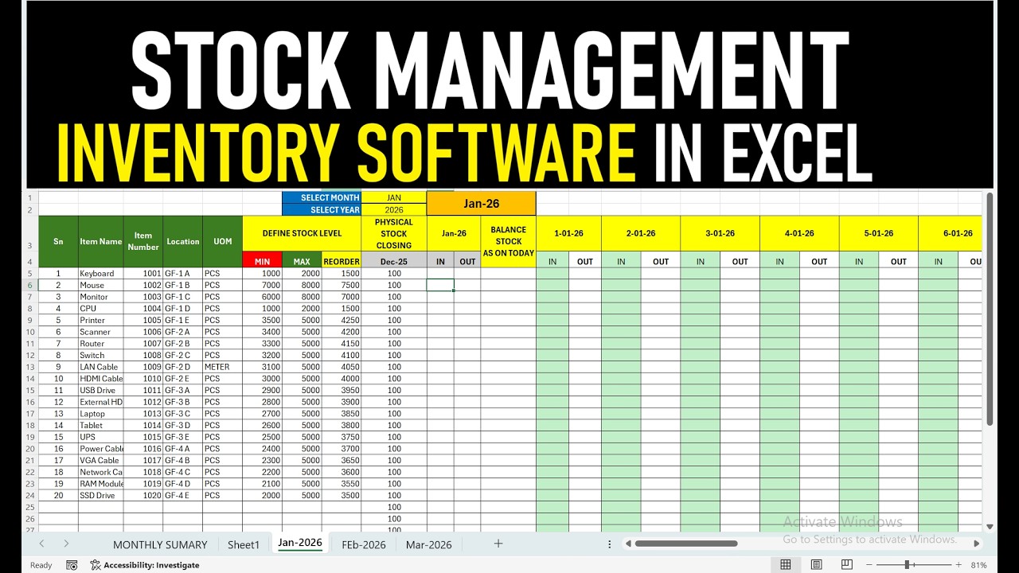Open the month selector cell showing JAN
This screenshot has width=1019, height=573.
394,197
